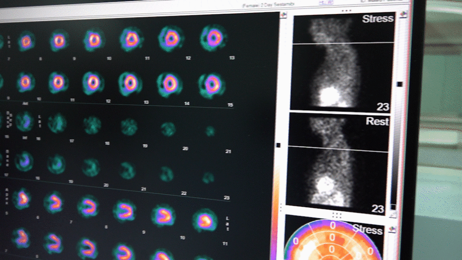Select top-row short-axis slice 12
Screen dimensions: 462x260
[171, 39]
